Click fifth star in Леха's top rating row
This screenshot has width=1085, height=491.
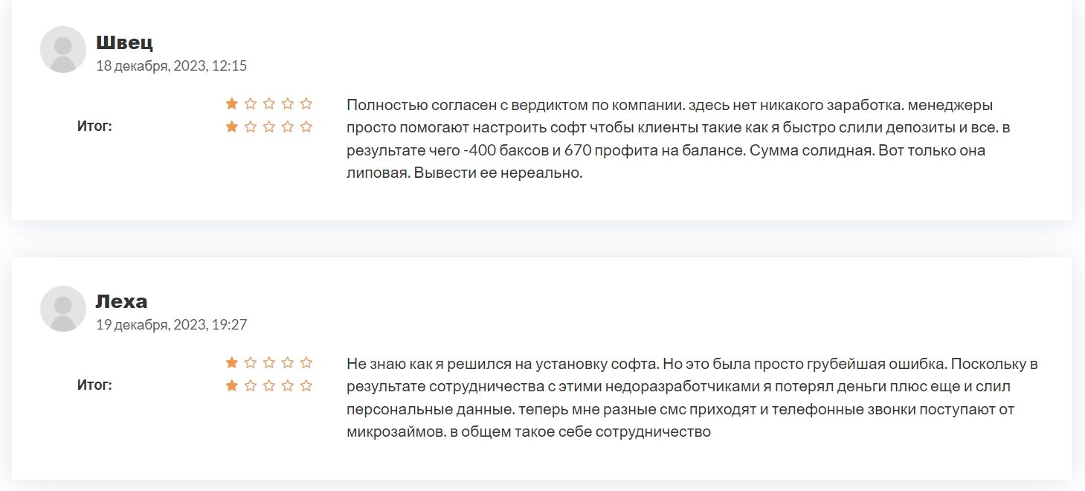(x=306, y=363)
